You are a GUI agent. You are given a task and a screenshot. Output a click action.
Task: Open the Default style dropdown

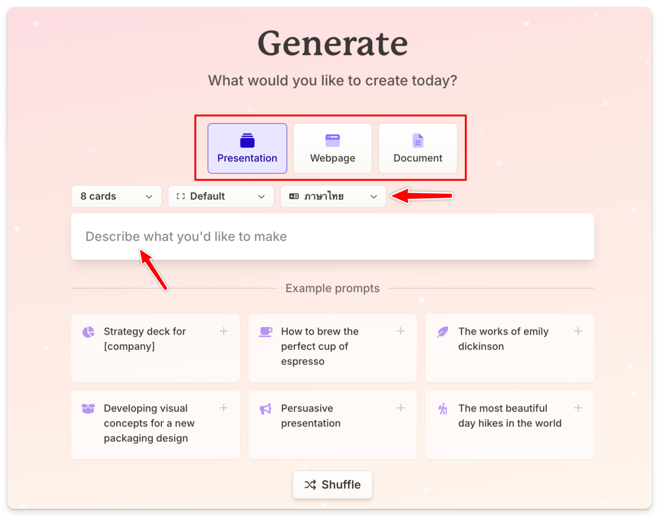pos(221,196)
